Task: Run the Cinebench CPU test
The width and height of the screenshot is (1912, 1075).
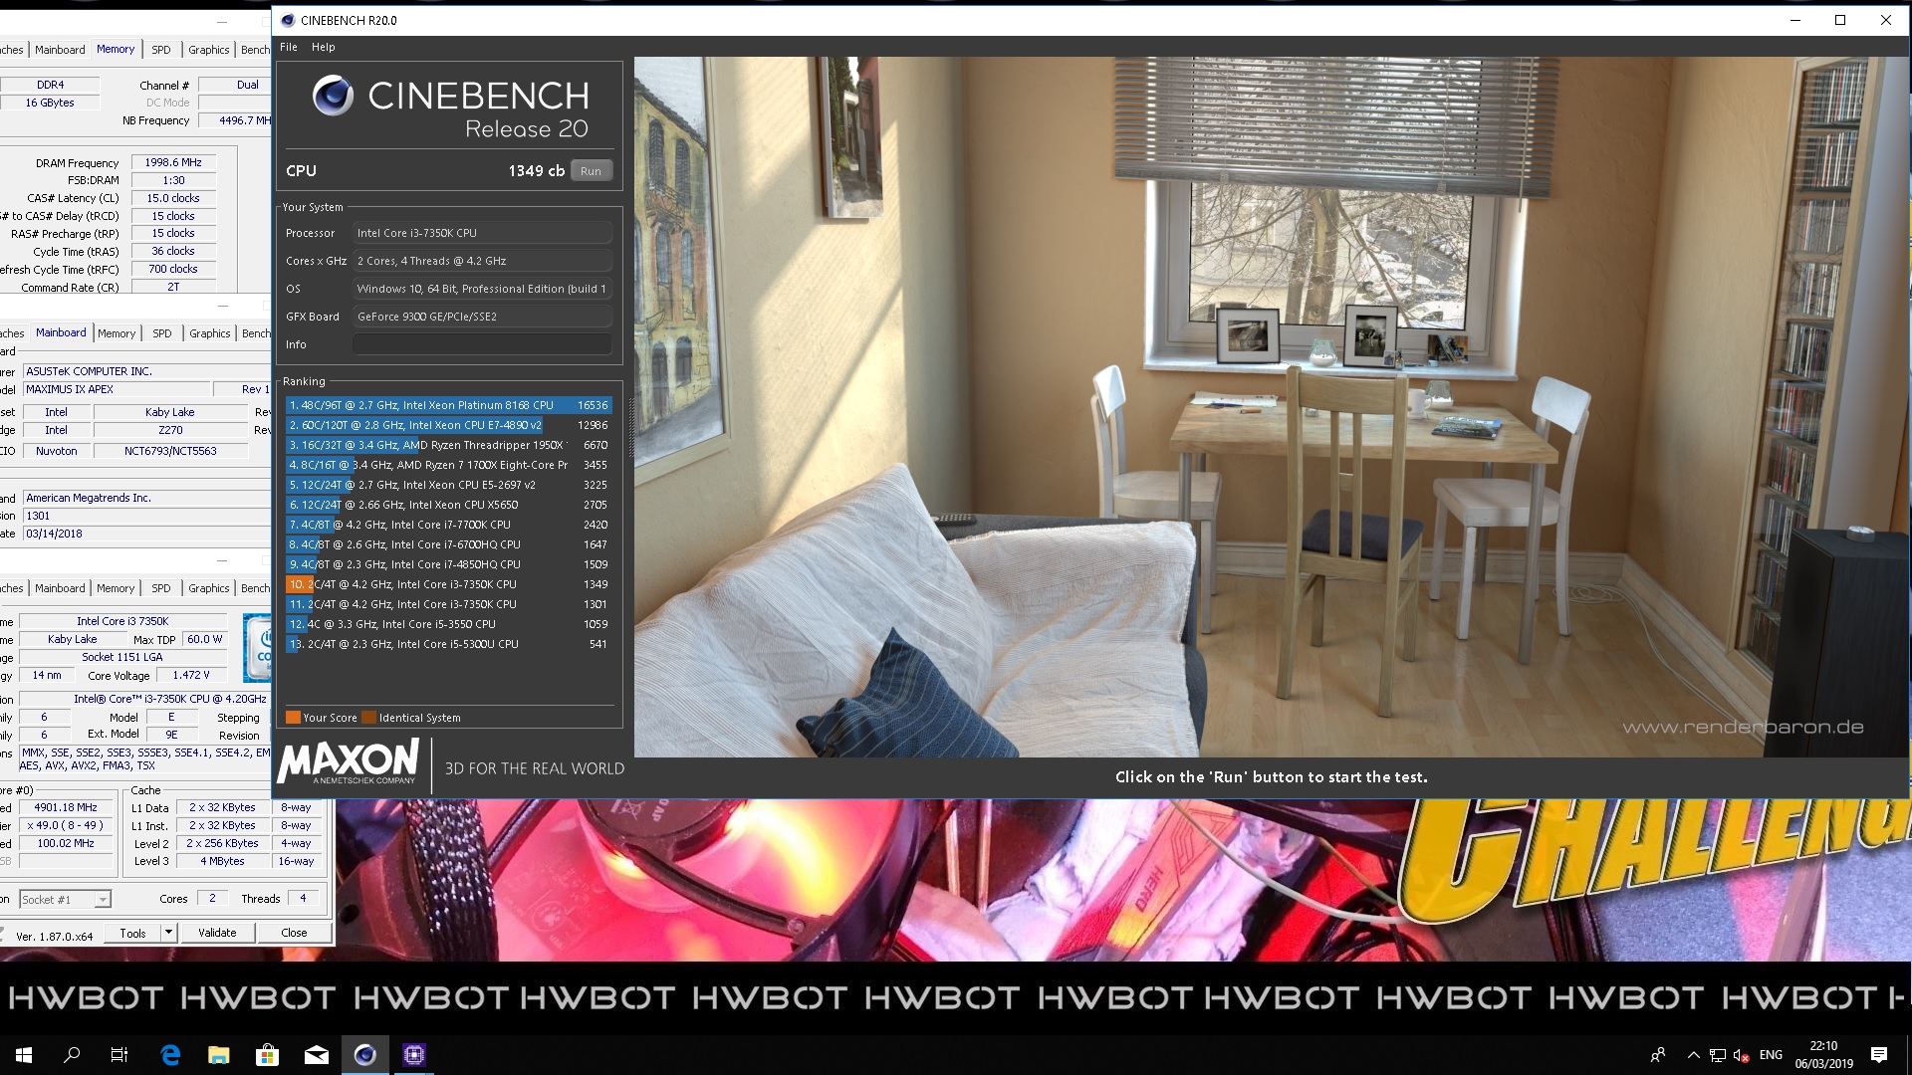Action: click(591, 171)
